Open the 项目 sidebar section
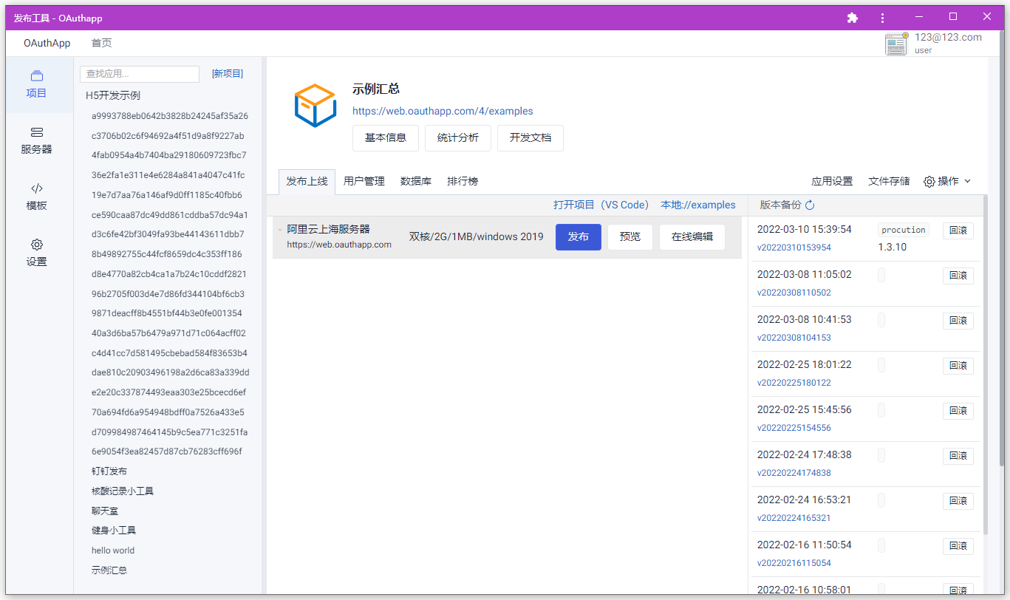 click(x=36, y=84)
